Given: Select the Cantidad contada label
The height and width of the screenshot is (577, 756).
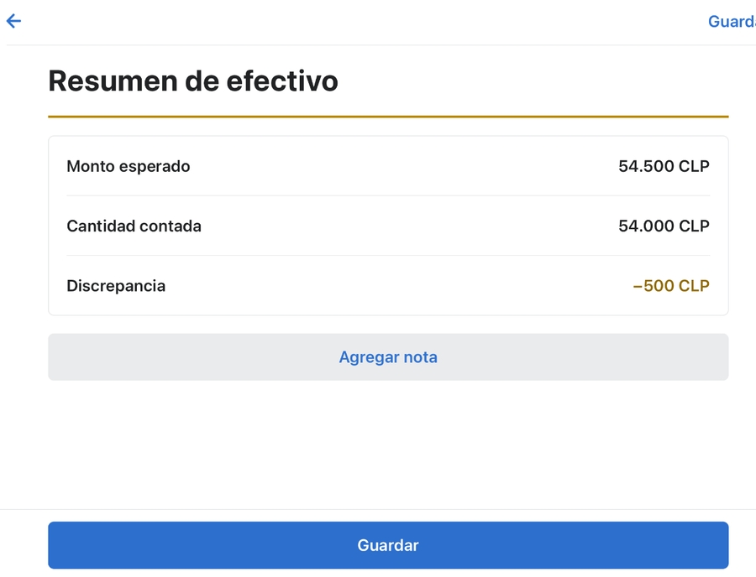Looking at the screenshot, I should (x=134, y=226).
